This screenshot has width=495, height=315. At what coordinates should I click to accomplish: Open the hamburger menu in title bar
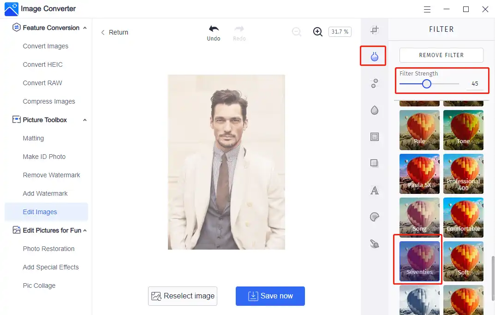(x=427, y=10)
